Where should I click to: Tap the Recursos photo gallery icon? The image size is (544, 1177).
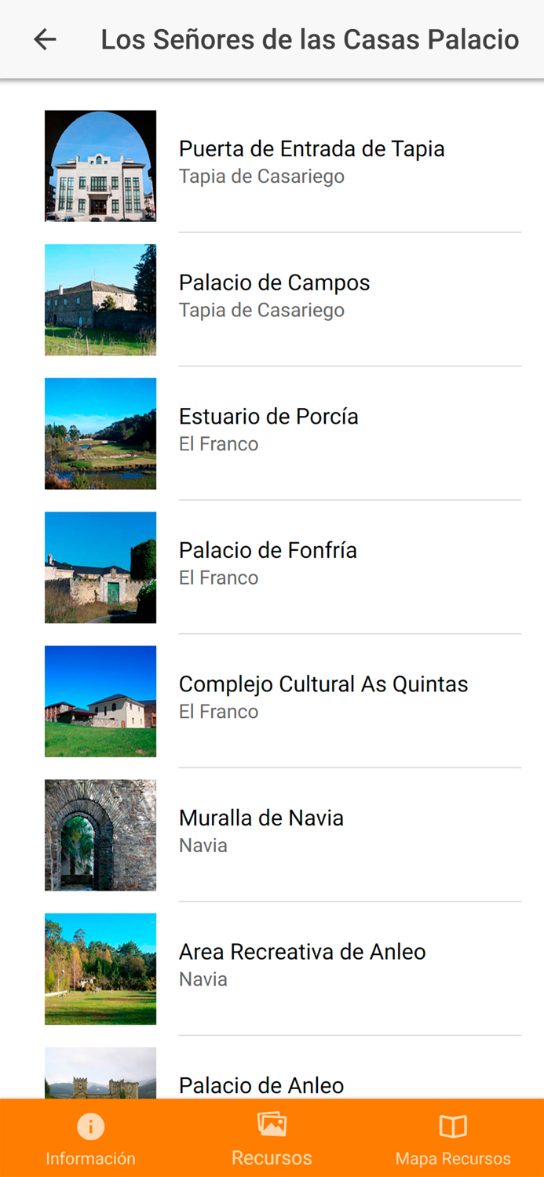[x=272, y=1126]
